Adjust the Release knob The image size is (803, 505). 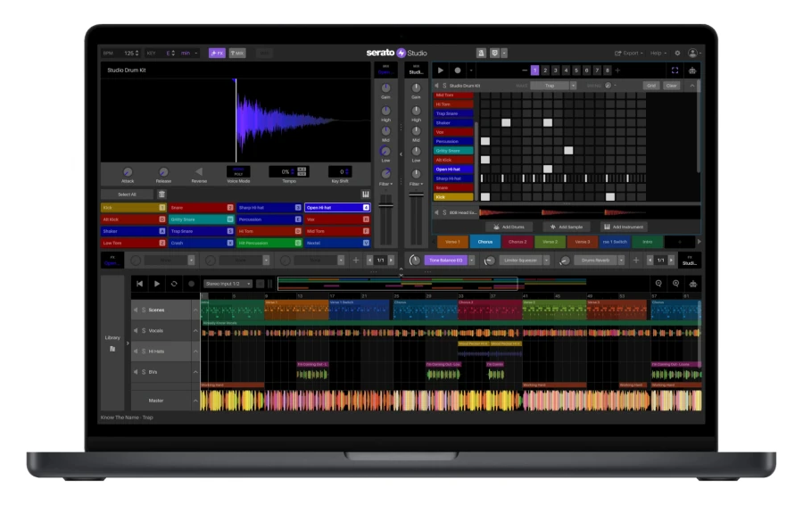[x=163, y=172]
